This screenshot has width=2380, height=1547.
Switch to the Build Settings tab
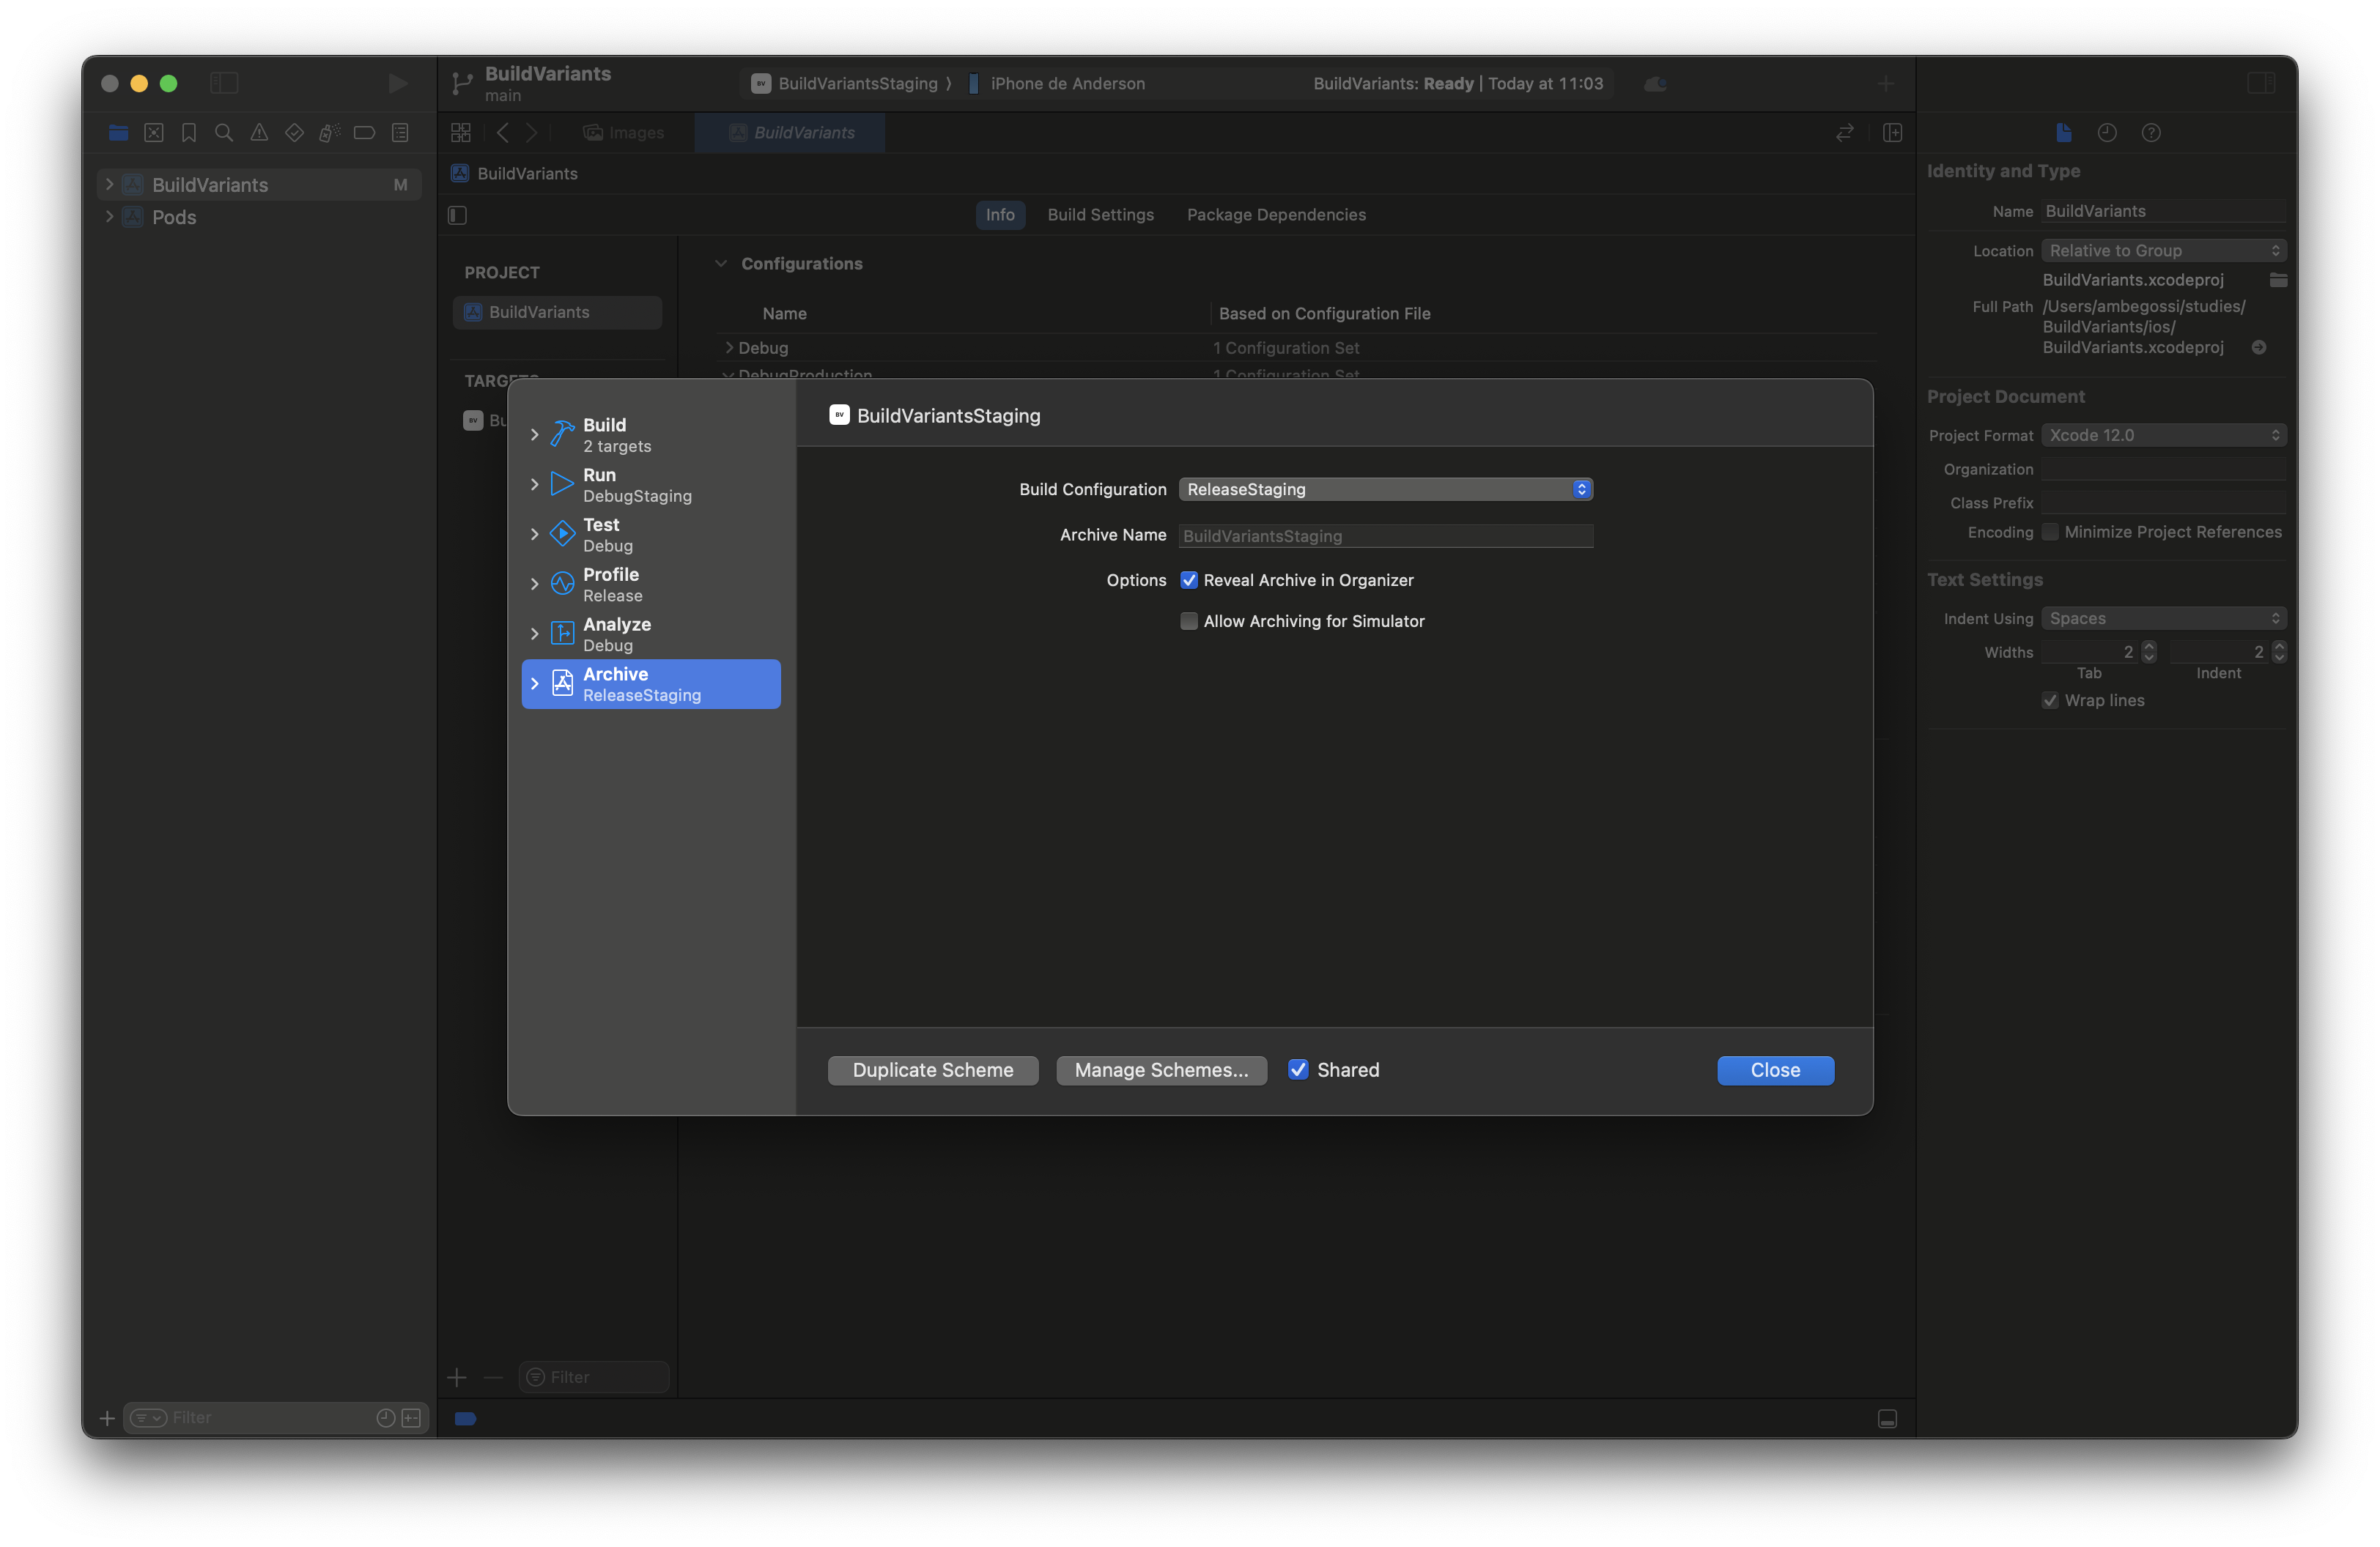(1100, 215)
